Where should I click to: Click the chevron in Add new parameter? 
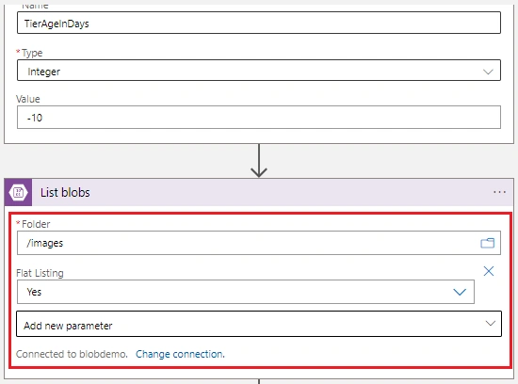[491, 323]
